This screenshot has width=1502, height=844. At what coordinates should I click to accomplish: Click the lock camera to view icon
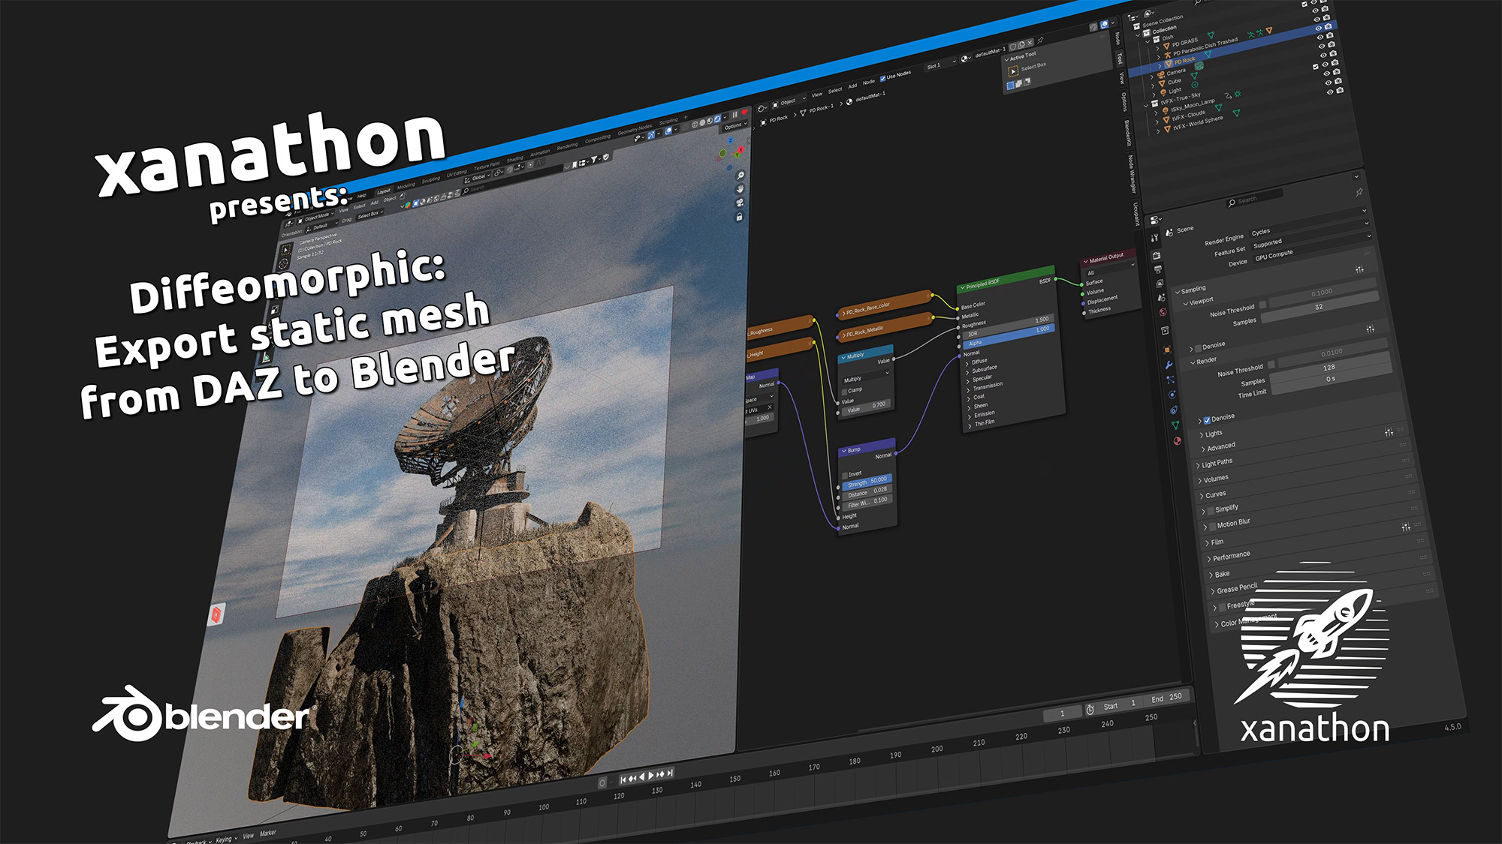[739, 217]
